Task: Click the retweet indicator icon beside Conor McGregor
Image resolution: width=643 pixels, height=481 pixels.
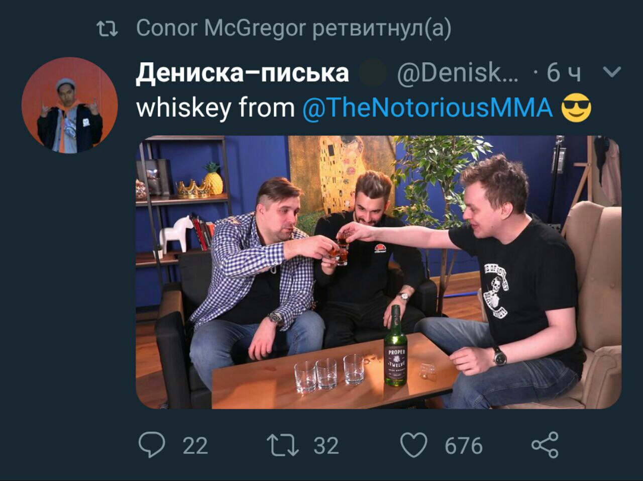Action: coord(107,29)
